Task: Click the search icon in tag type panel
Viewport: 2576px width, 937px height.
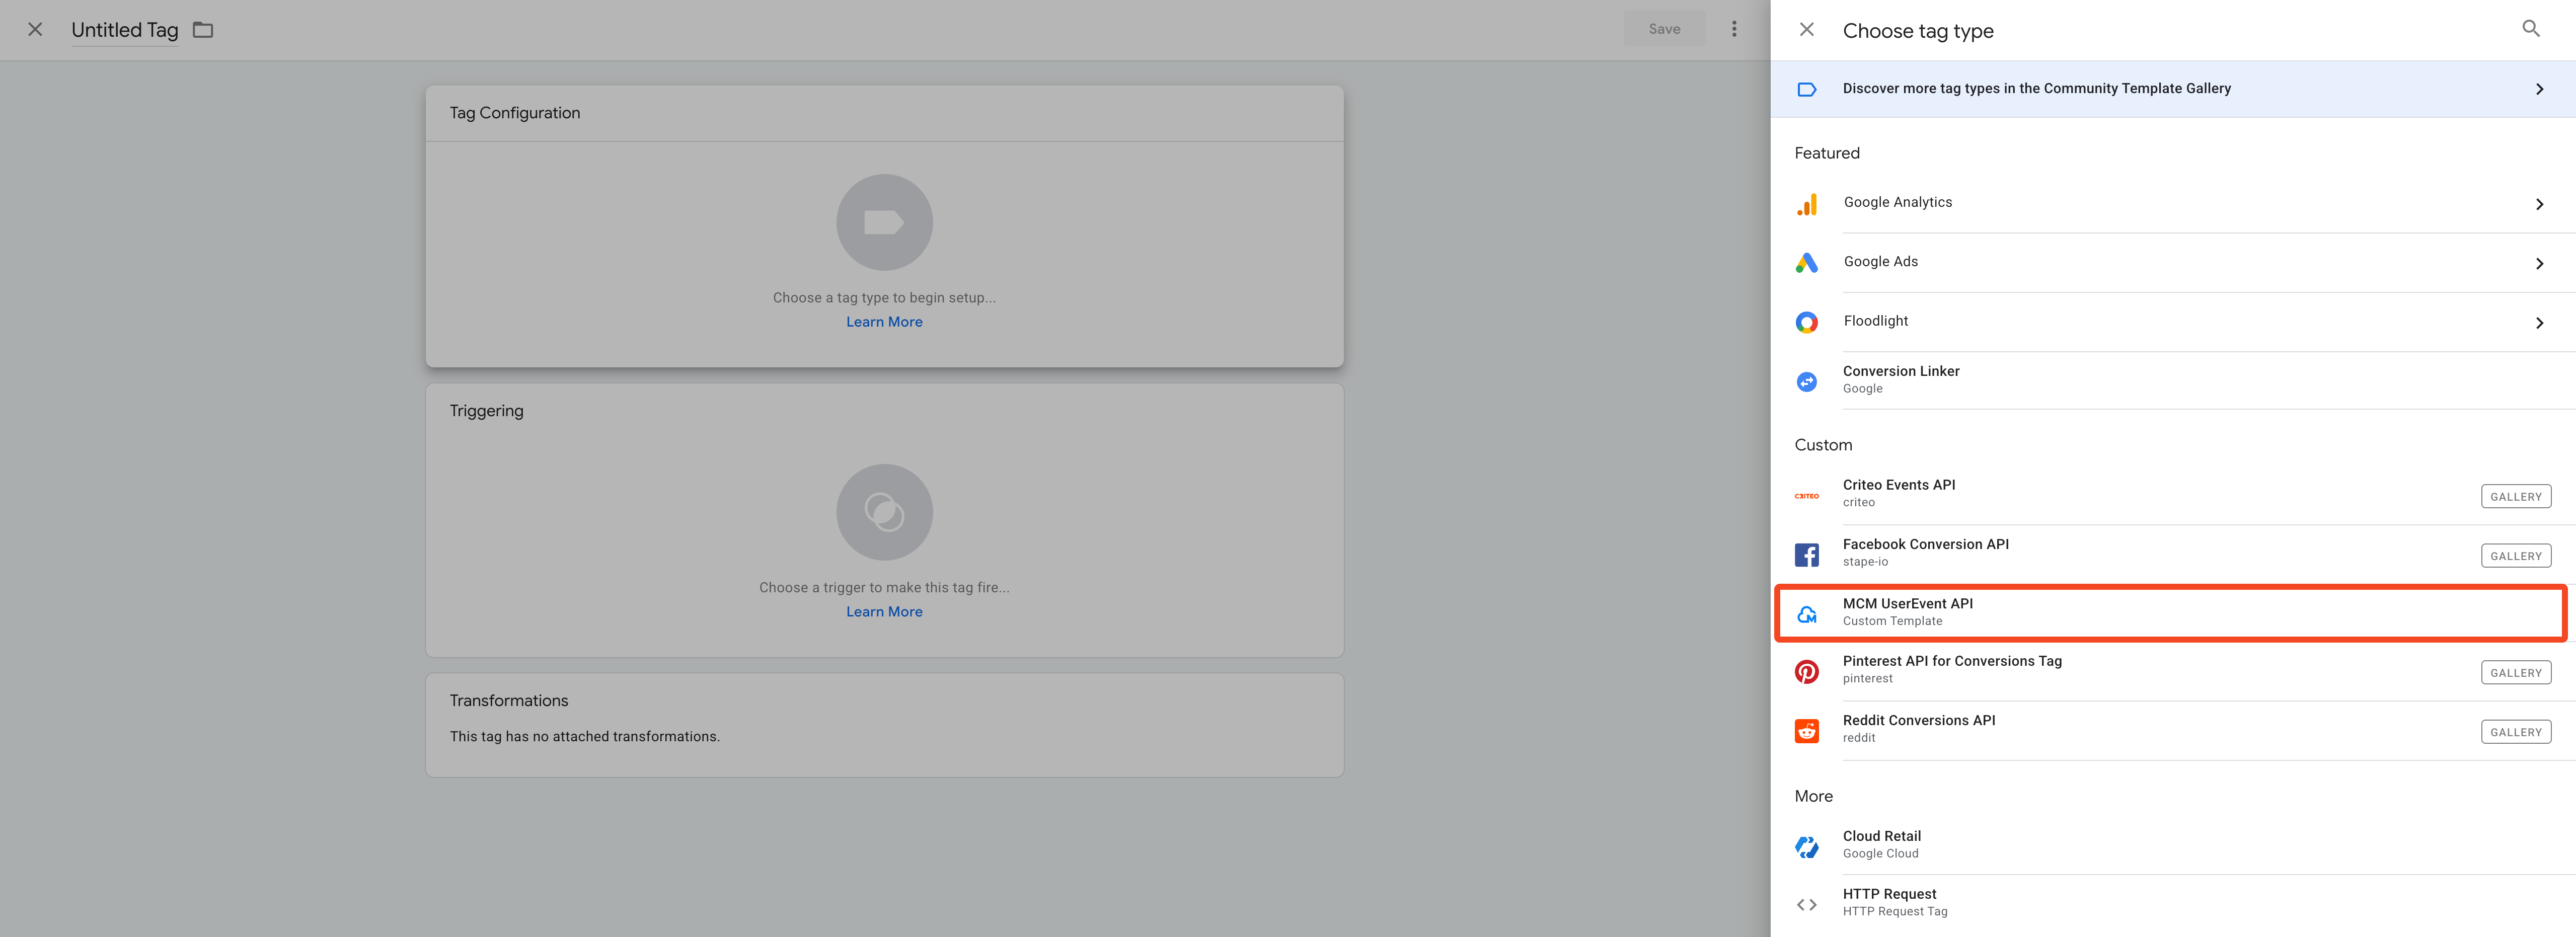Action: 2530,29
